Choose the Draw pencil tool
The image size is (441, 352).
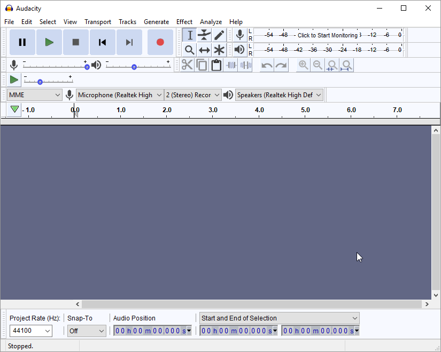pyautogui.click(x=219, y=35)
